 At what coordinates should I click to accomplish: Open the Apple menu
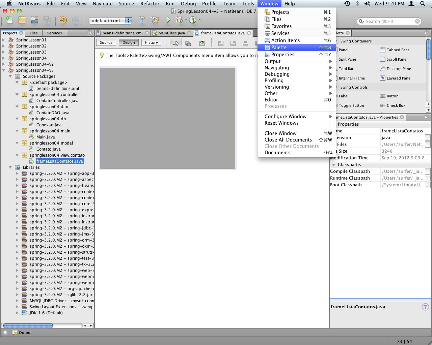tap(9, 4)
